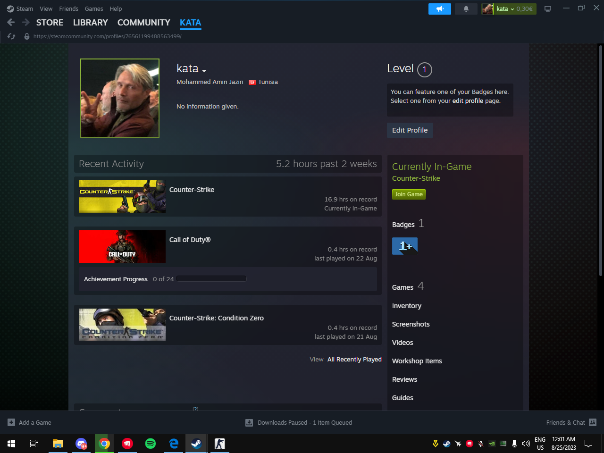Viewport: 604px width, 453px height.
Task: Open the STORE tab
Action: point(50,23)
